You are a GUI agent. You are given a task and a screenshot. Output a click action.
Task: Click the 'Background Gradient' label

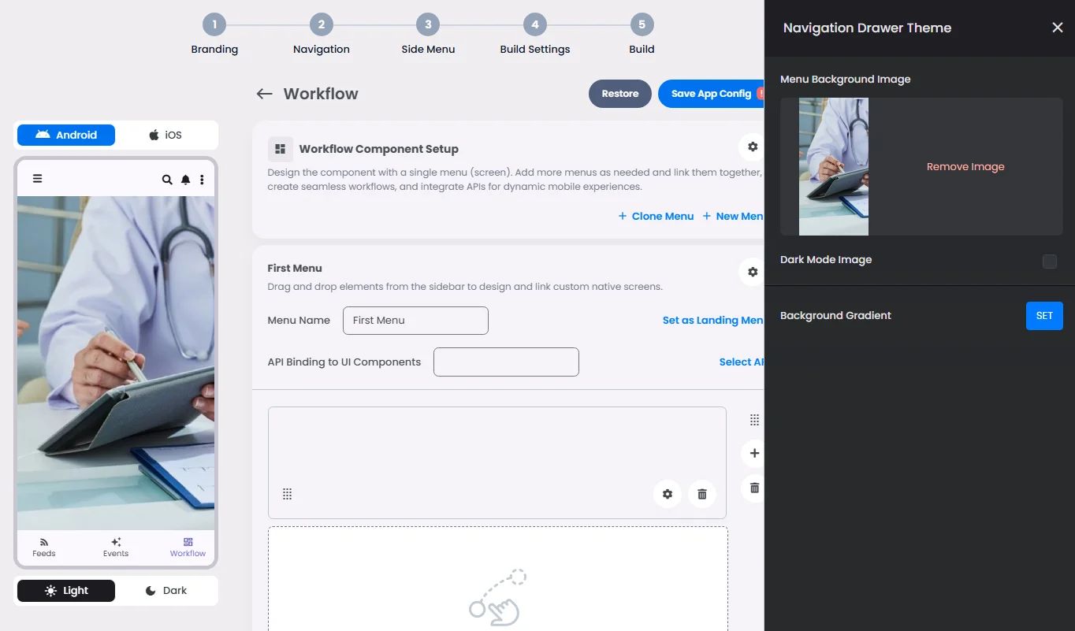tap(835, 316)
